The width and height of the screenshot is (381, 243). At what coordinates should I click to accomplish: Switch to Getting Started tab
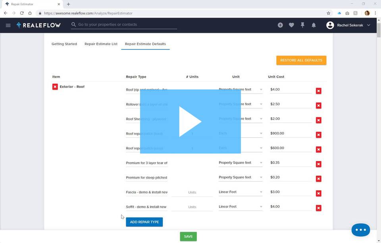pyautogui.click(x=64, y=44)
